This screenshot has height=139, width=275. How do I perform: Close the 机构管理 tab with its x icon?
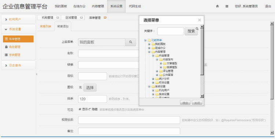tap(58, 18)
